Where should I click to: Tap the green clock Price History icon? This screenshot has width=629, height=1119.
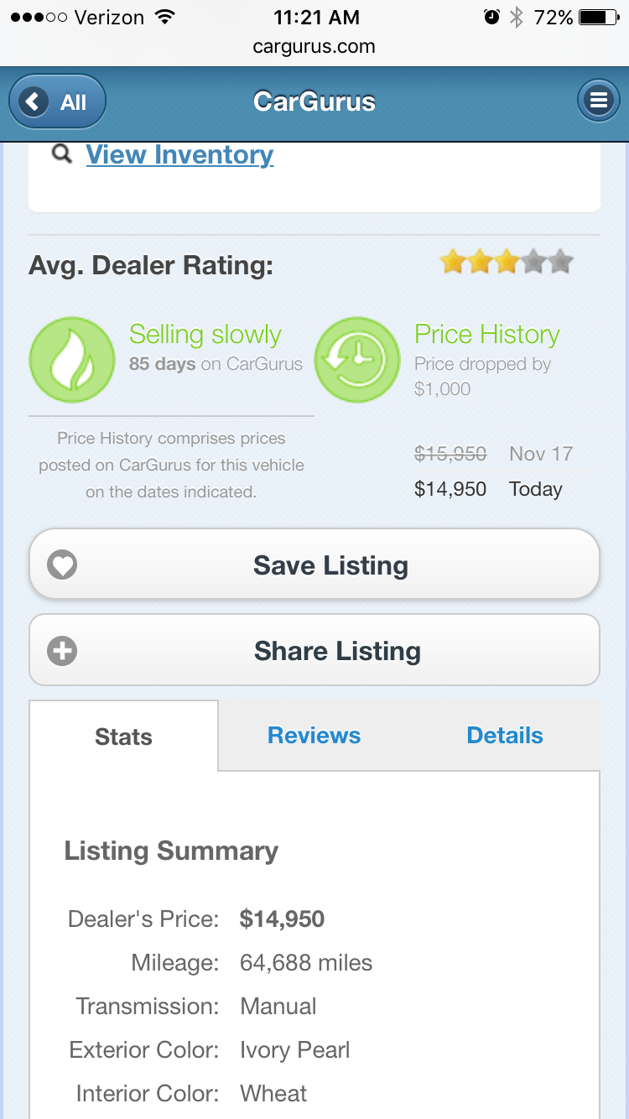pyautogui.click(x=356, y=360)
